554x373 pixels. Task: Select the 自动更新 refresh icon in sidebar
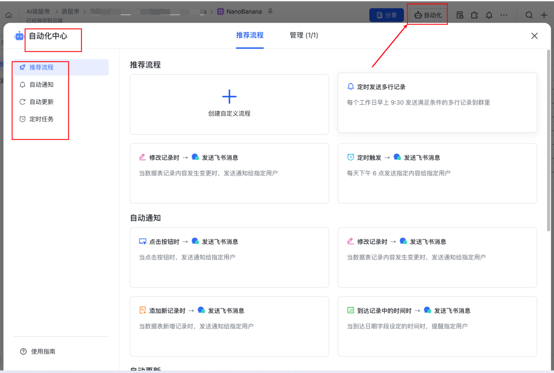pos(23,101)
